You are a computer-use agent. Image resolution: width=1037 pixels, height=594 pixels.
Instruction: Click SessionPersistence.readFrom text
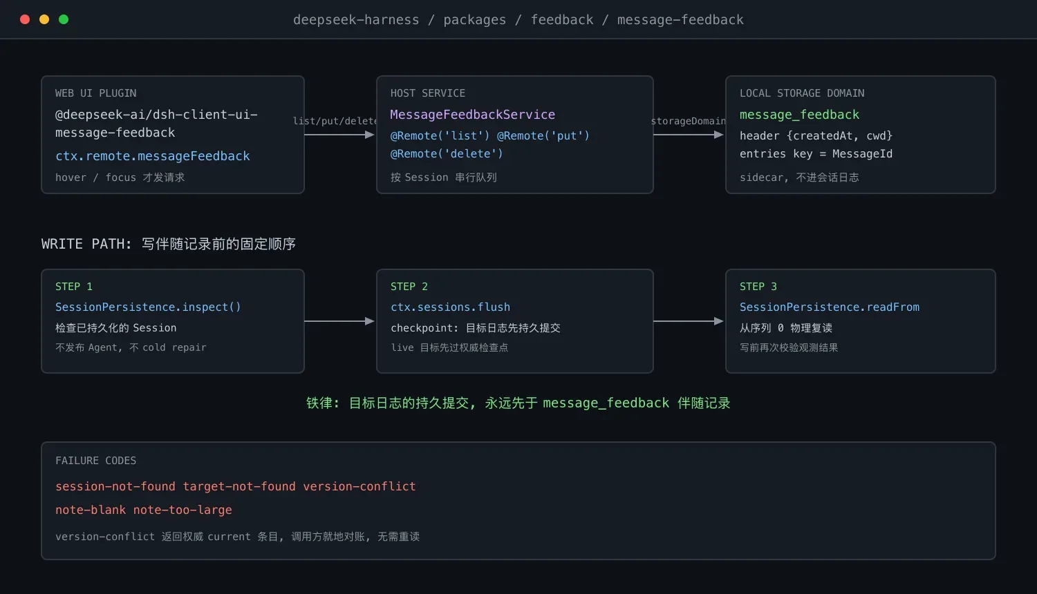tap(830, 307)
